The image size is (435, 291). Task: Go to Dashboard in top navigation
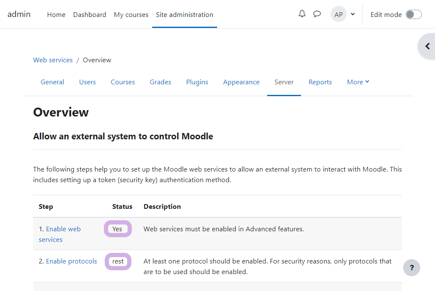click(89, 14)
